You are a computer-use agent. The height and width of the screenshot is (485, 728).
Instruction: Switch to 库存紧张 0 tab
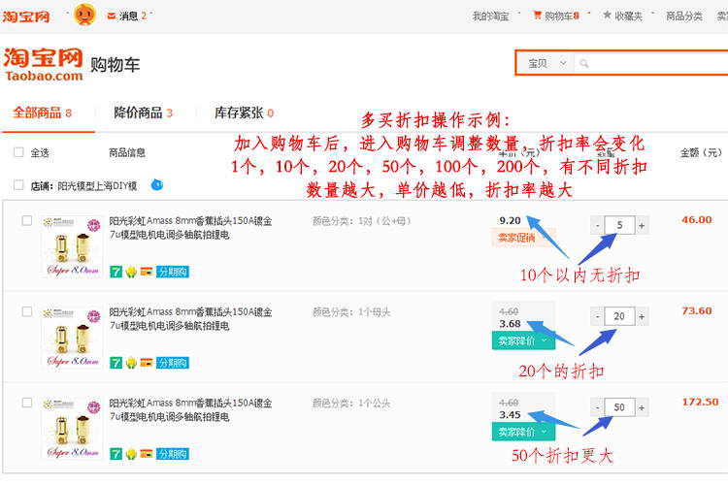(x=244, y=113)
